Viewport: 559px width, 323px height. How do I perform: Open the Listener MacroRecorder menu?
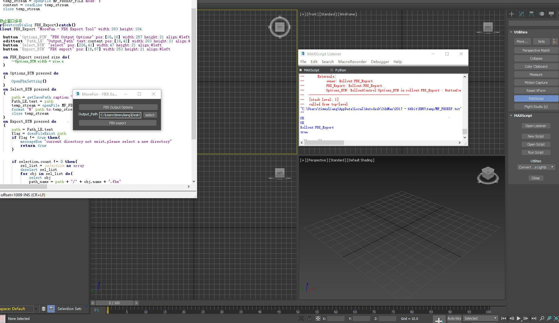pyautogui.click(x=352, y=62)
